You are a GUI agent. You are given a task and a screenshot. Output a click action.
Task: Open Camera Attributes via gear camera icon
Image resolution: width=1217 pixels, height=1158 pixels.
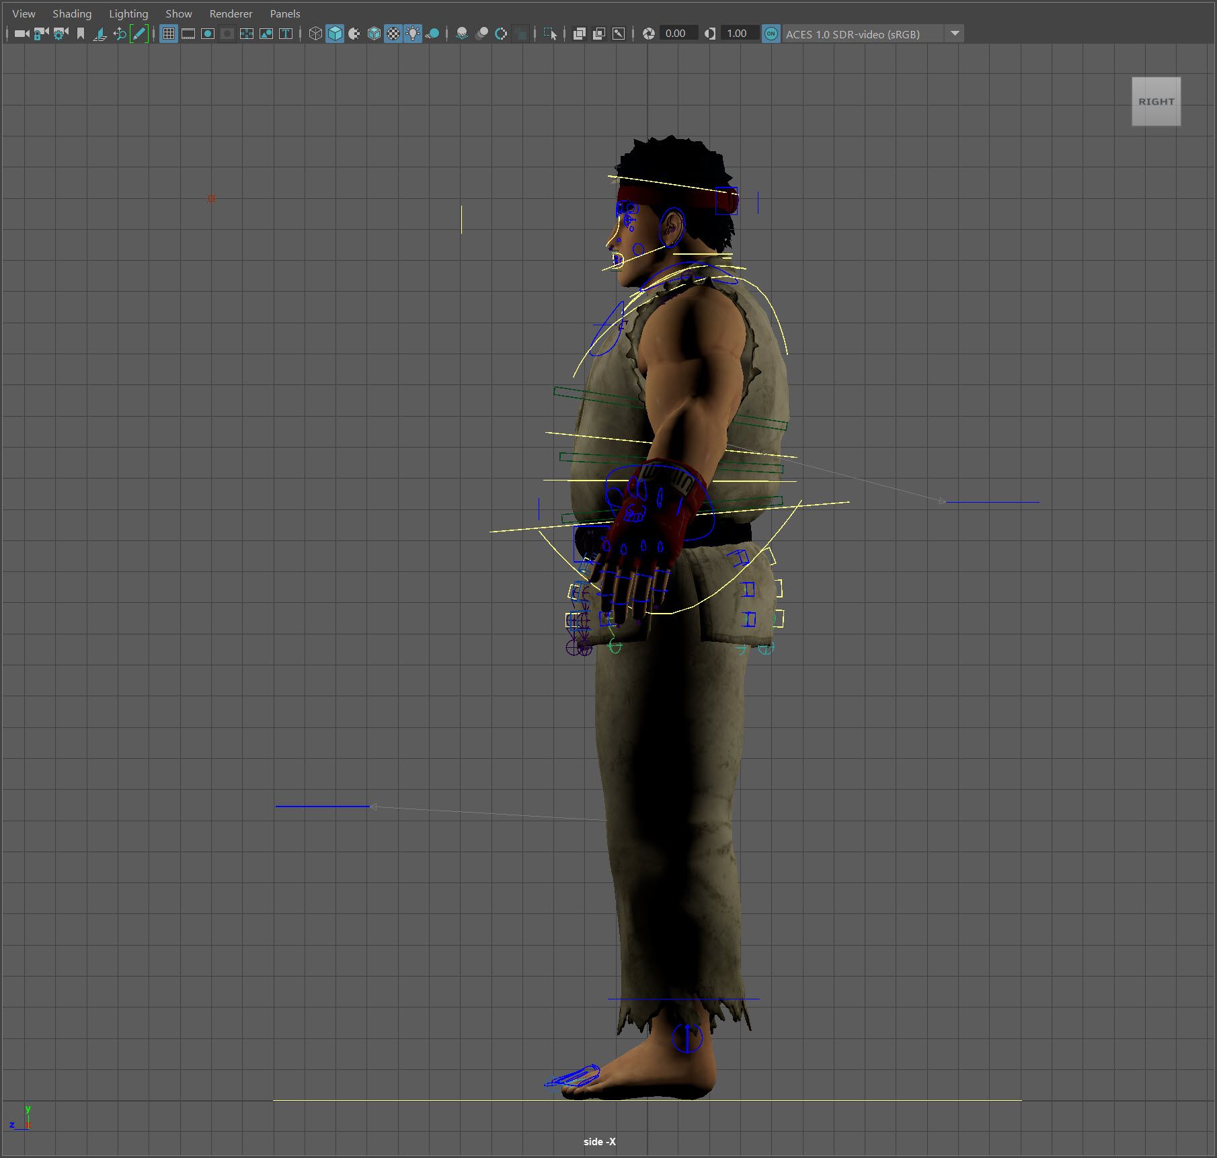click(x=61, y=34)
